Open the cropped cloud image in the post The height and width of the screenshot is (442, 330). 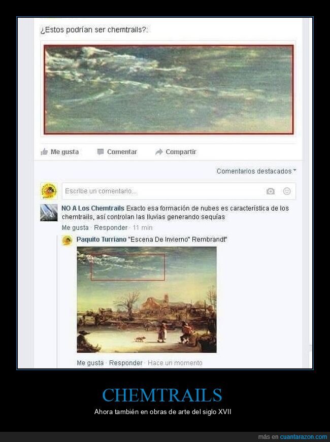point(169,89)
